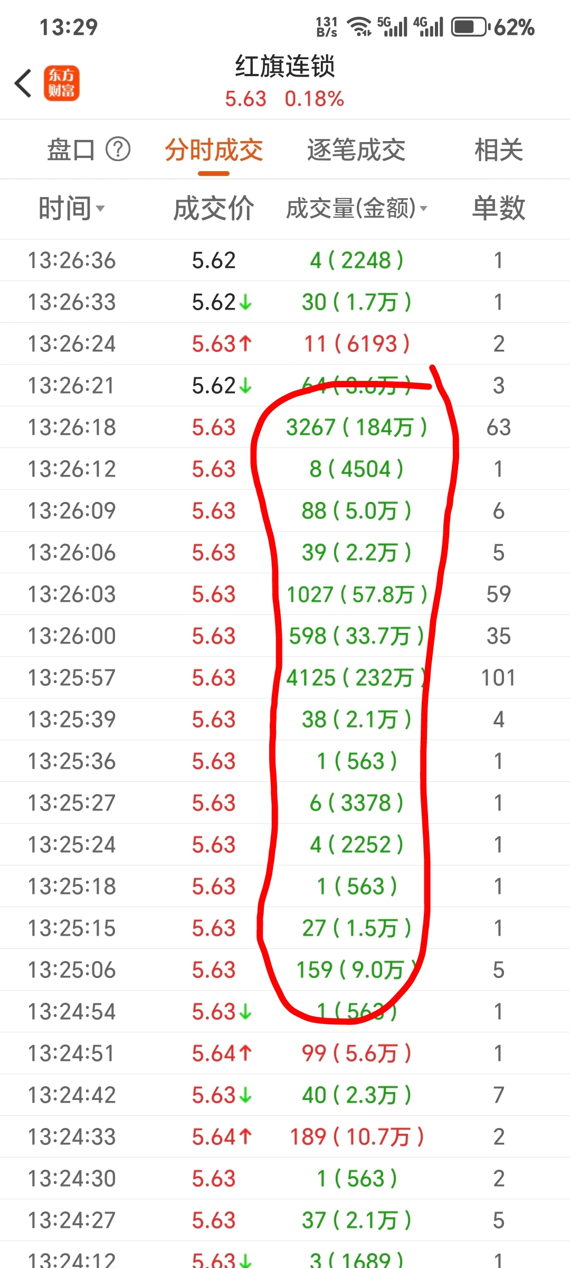Tap order count 63
The height and width of the screenshot is (1268, 570).
[499, 427]
